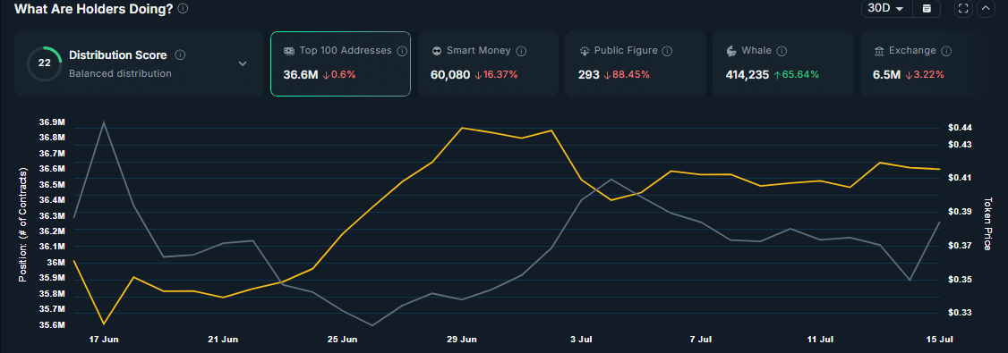1008x353 pixels.
Task: Click the $0.33 price axis label
Action: [959, 313]
